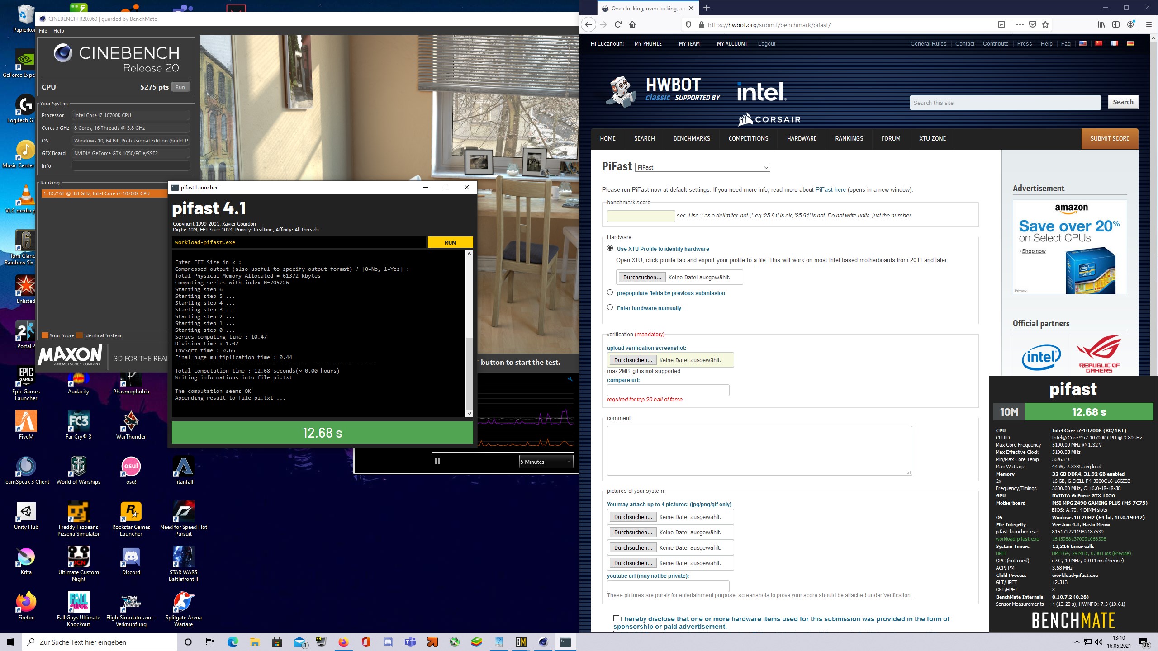
Task: Toggle reader view in Firefox address bar
Action: pyautogui.click(x=1001, y=25)
